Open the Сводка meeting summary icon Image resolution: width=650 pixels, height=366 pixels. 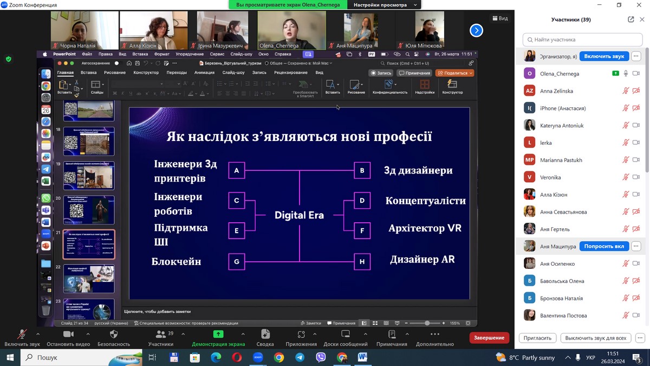pyautogui.click(x=265, y=335)
